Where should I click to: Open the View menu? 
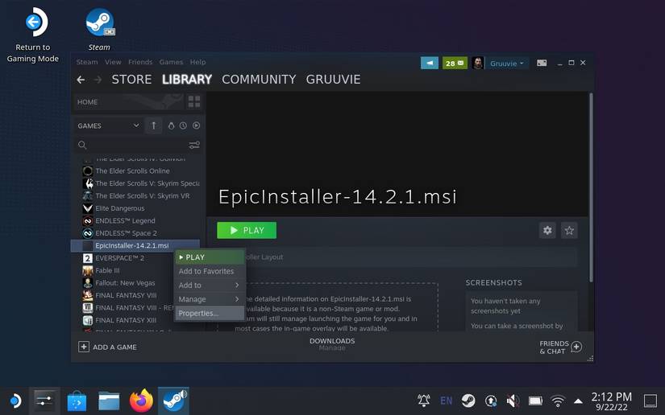tap(113, 62)
